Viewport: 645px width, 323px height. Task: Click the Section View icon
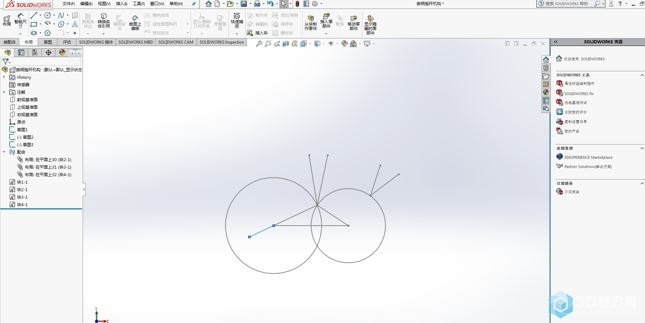tap(286, 44)
